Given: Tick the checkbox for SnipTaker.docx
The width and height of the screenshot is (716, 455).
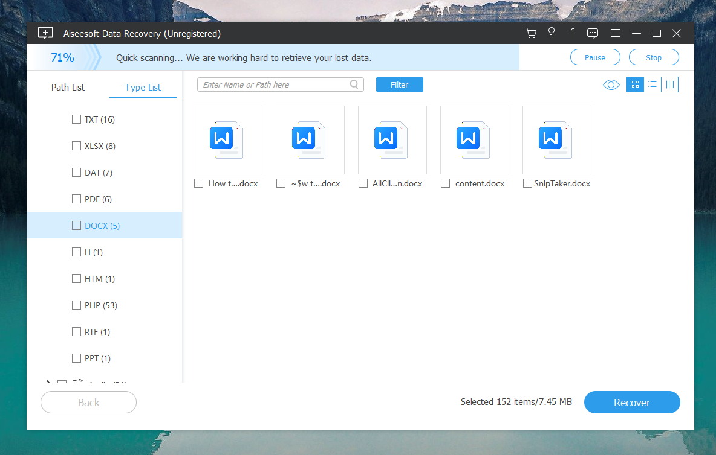Looking at the screenshot, I should click(x=528, y=183).
